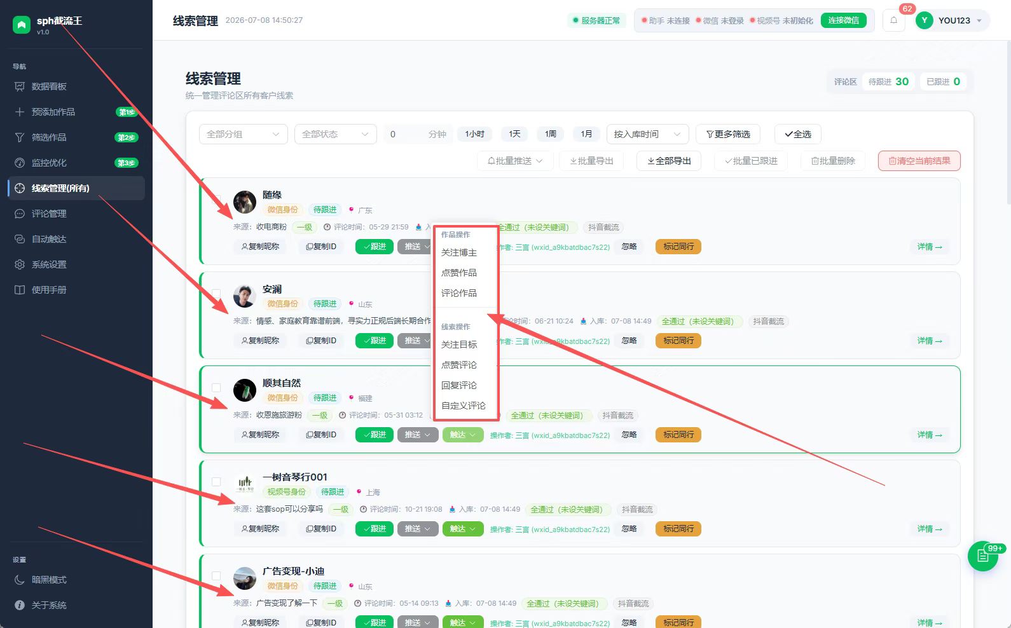The width and height of the screenshot is (1011, 628).
Task: Click 批量删除 button
Action: (x=833, y=161)
